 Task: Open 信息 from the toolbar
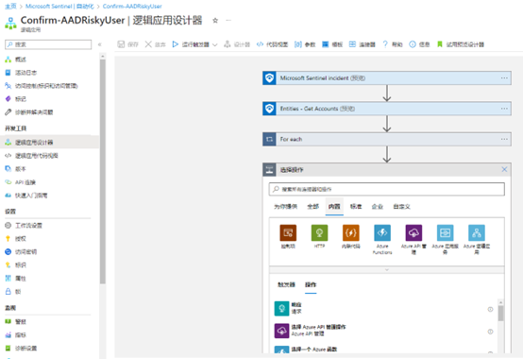pos(419,44)
